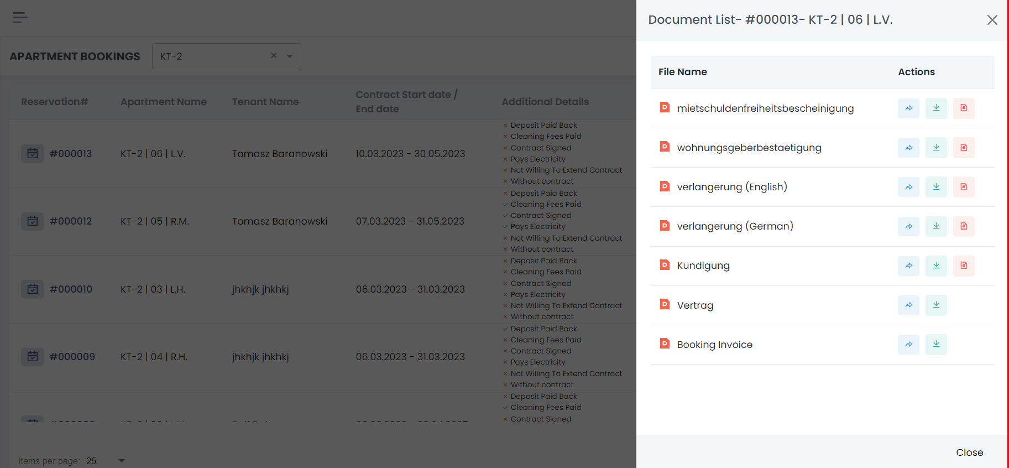Click calendar icon for reservation #000013
1009x468 pixels.
click(x=33, y=154)
